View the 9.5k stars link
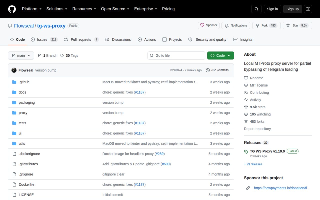 point(255,107)
